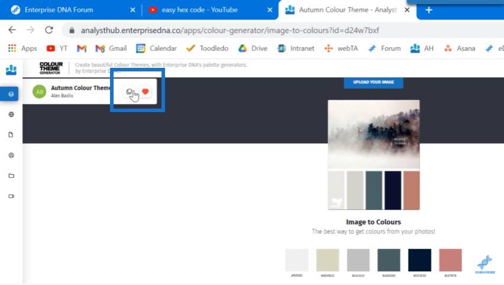Open a new browser tab

tap(429, 10)
